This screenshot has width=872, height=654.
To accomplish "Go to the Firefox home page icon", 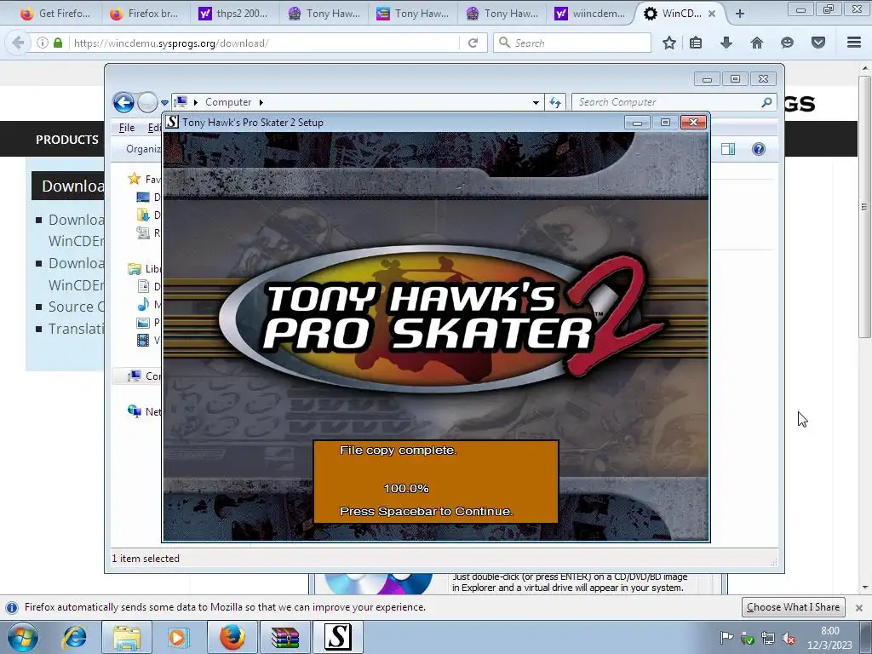I will pyautogui.click(x=757, y=43).
